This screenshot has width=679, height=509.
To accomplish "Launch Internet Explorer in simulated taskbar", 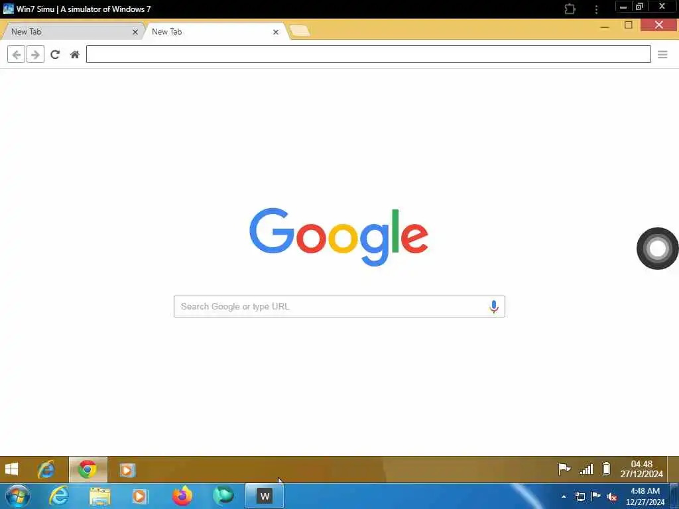I will pos(46,470).
